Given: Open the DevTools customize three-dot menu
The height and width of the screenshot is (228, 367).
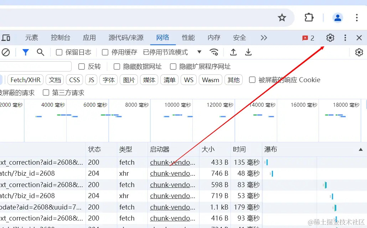Looking at the screenshot, I should (x=345, y=38).
